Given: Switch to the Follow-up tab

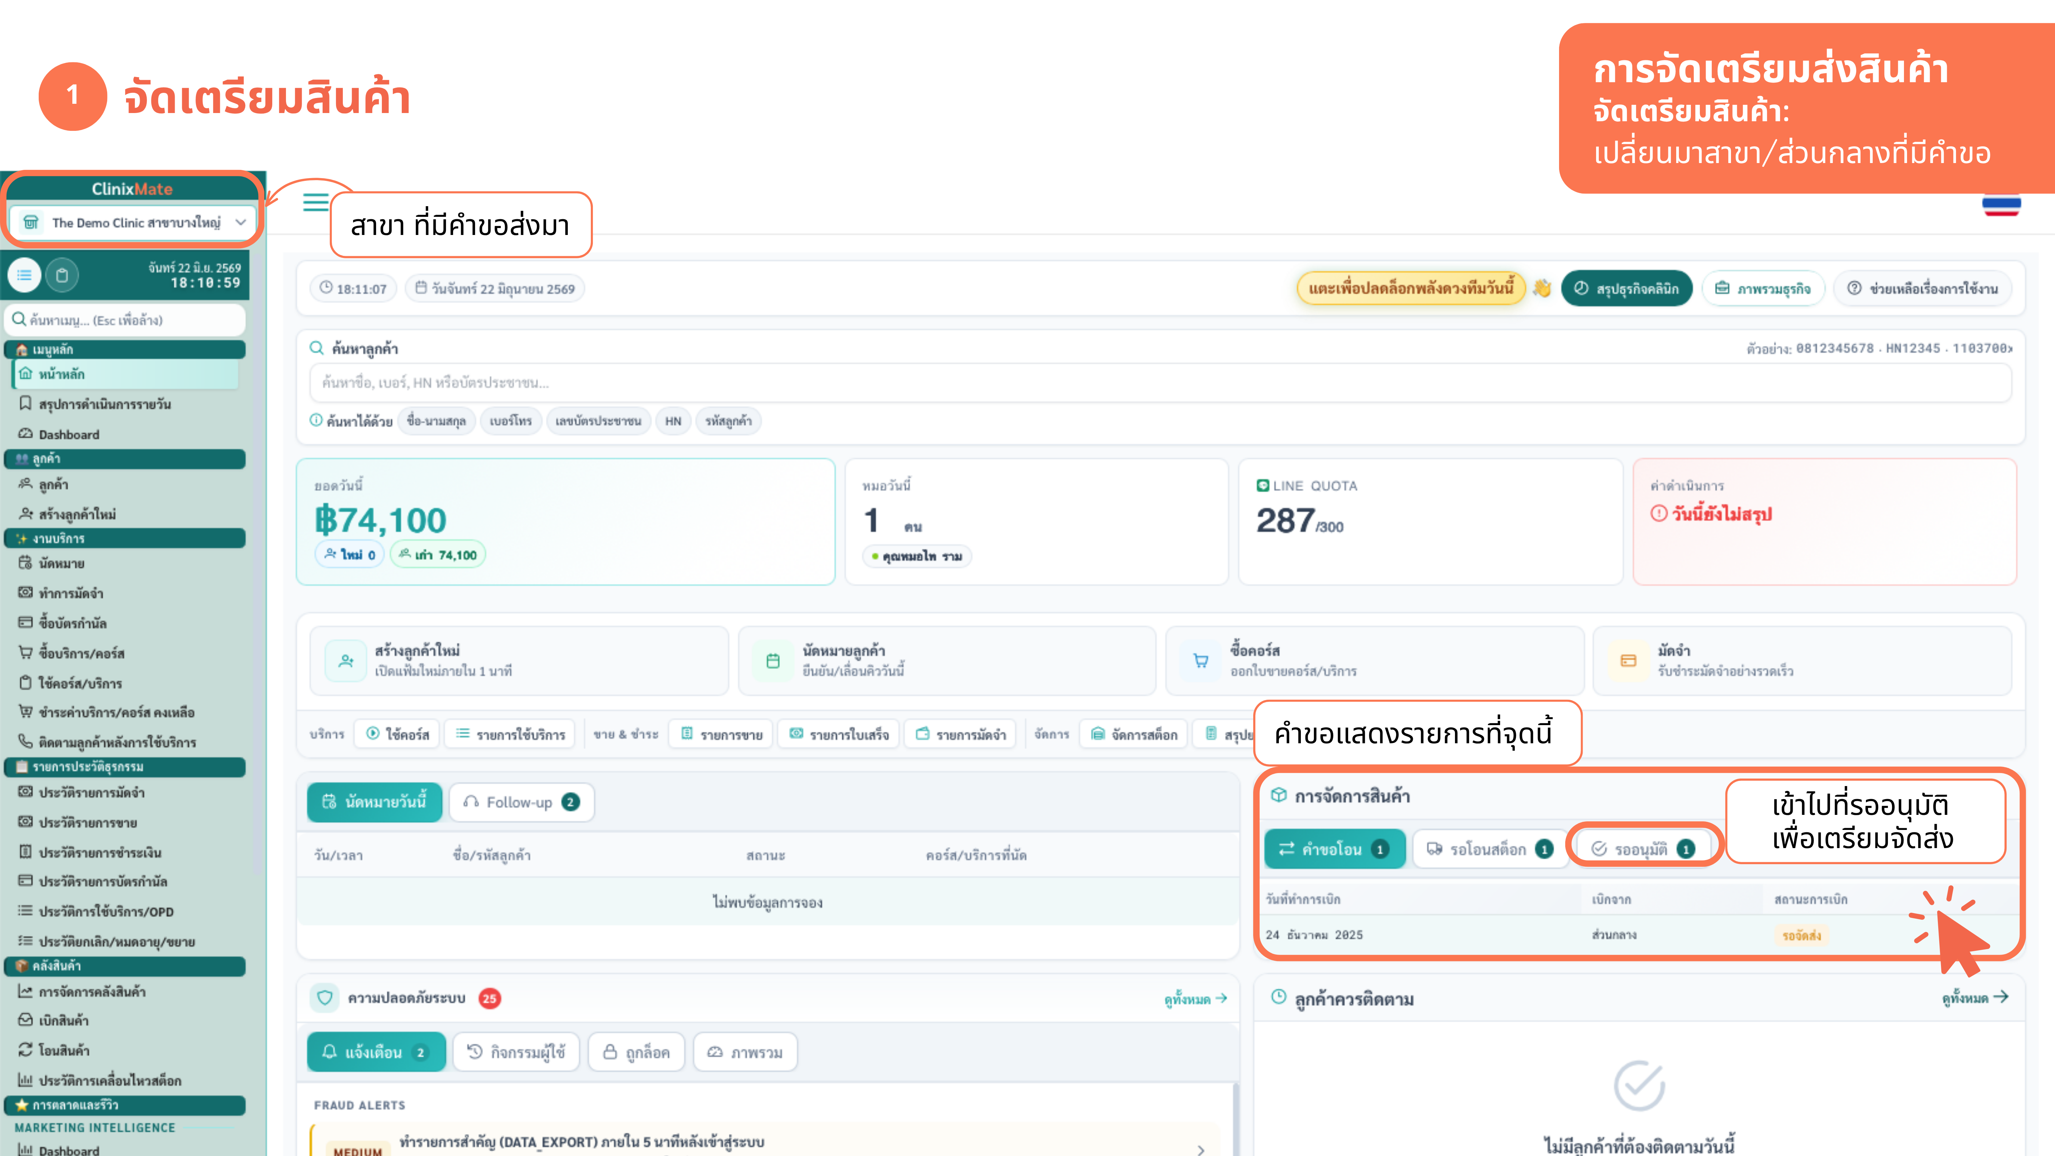Looking at the screenshot, I should coord(522,802).
